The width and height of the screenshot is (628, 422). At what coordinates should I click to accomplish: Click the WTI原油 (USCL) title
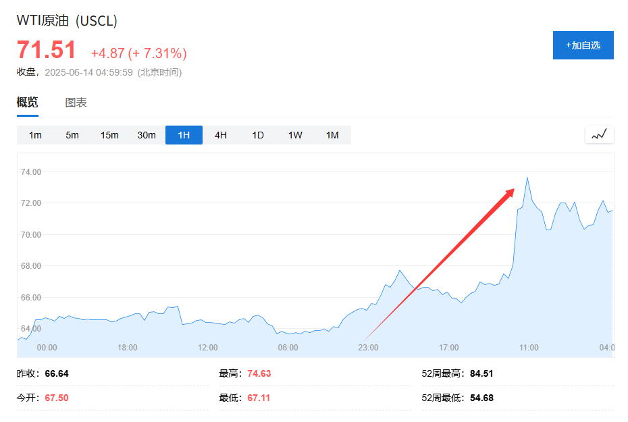tap(67, 21)
